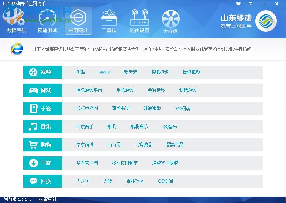Close the 山东移动宽带上网助手 window
The width and height of the screenshot is (286, 203).
click(x=277, y=4)
